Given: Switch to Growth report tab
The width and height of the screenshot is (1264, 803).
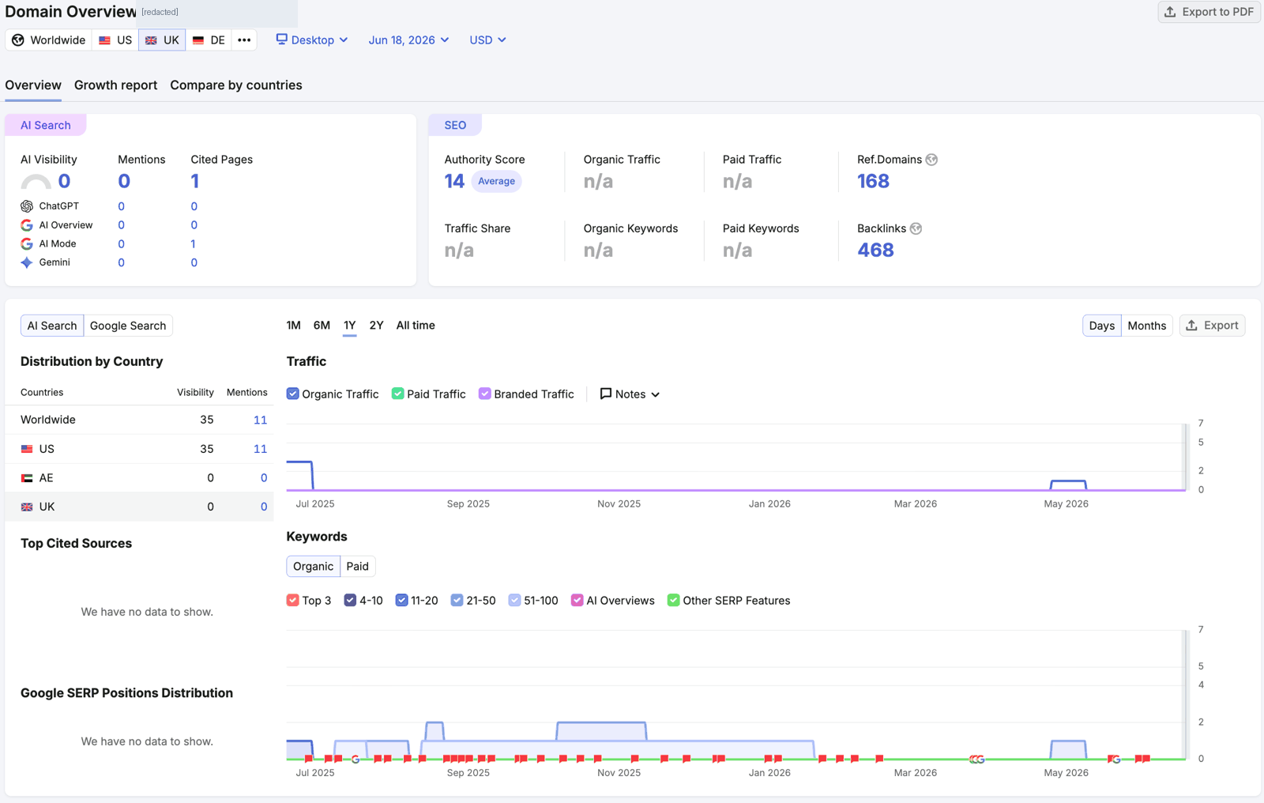Looking at the screenshot, I should click(115, 85).
